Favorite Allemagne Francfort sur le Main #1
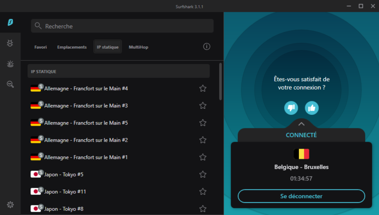 [203, 157]
